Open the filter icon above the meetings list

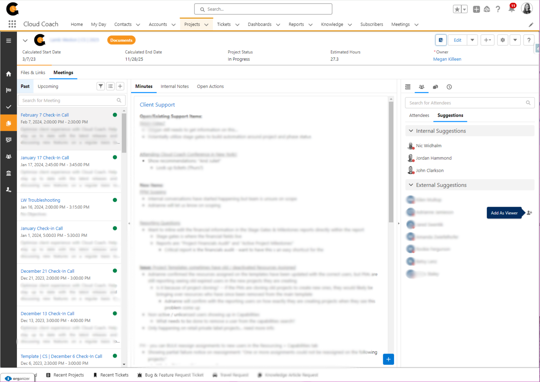point(101,86)
